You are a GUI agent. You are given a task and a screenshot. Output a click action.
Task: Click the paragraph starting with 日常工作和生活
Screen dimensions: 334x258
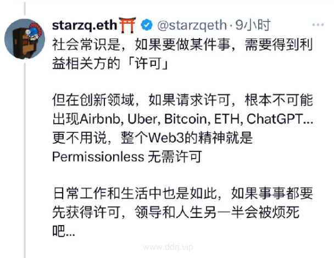click(x=182, y=212)
